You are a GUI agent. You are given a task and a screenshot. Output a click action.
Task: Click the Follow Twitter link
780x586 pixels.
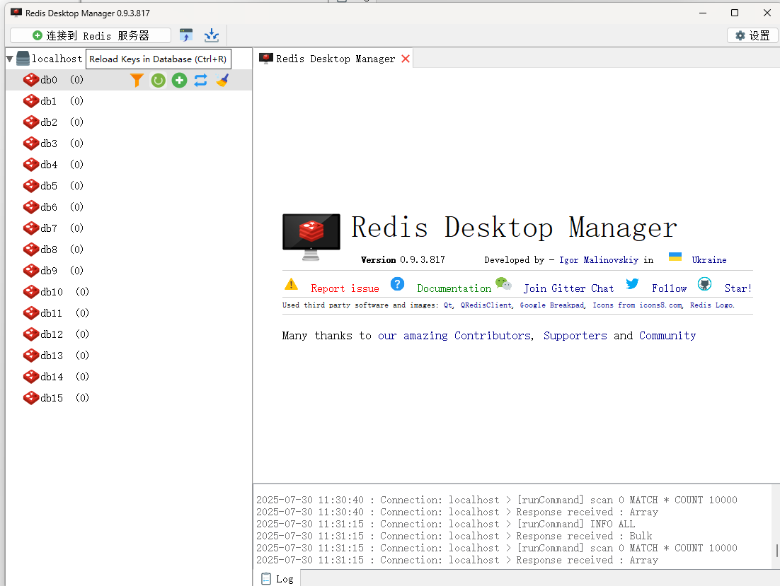669,288
